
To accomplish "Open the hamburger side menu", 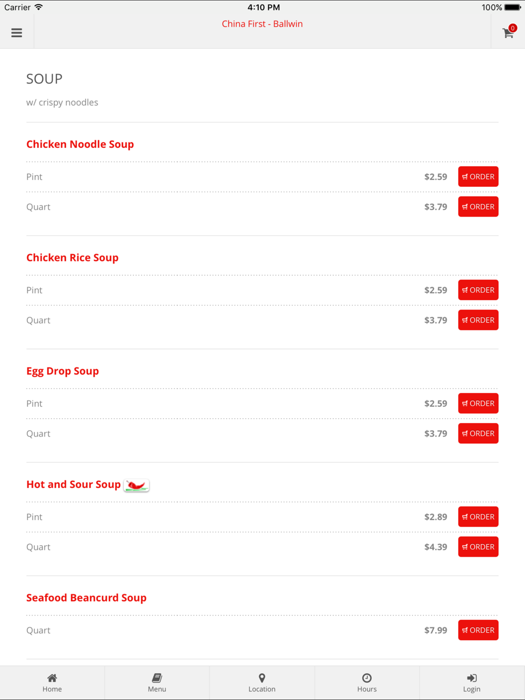I will click(17, 33).
